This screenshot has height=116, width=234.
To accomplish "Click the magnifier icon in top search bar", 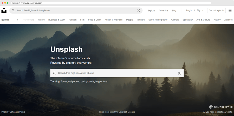I will click(x=13, y=10).
